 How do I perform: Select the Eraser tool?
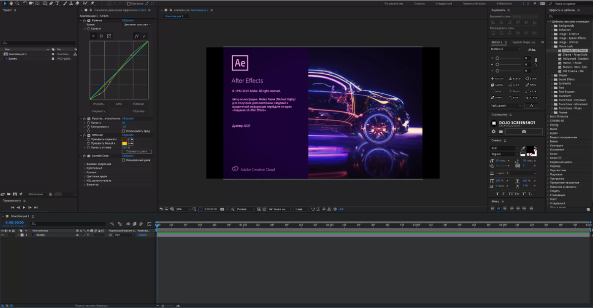pyautogui.click(x=77, y=3)
